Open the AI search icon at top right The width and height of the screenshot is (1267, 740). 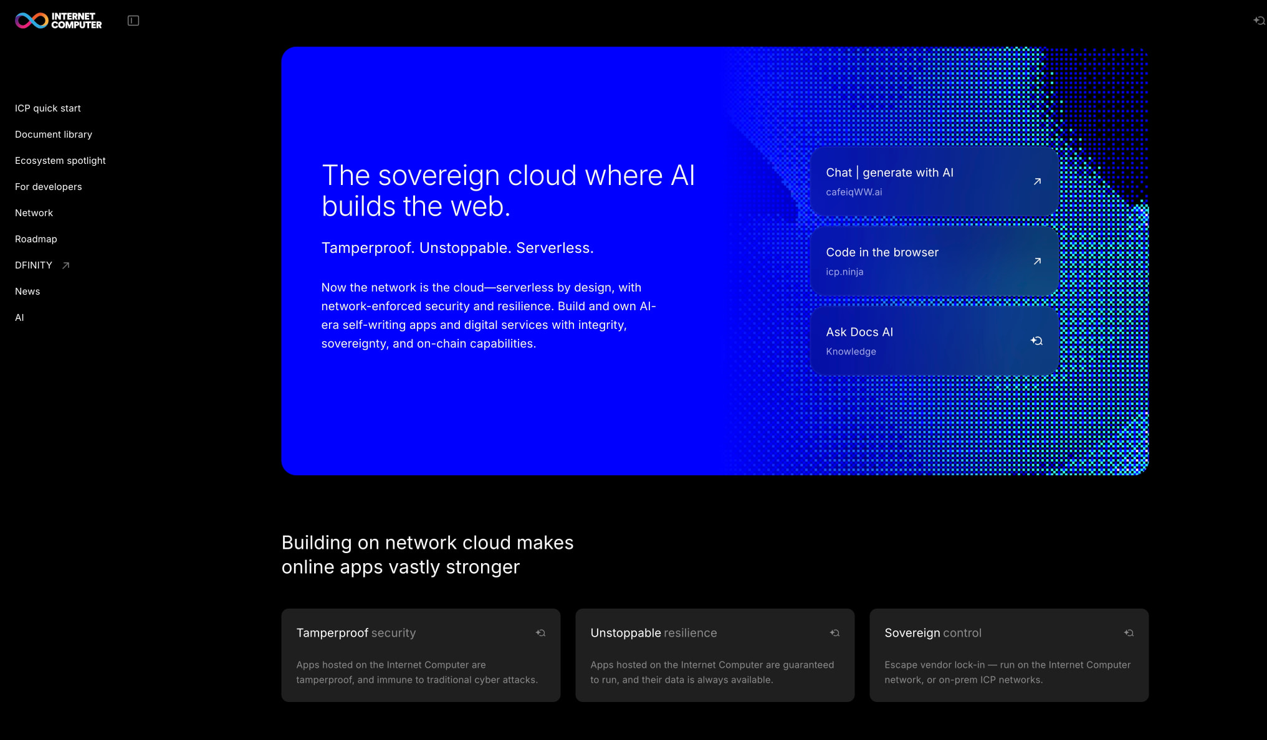coord(1259,21)
